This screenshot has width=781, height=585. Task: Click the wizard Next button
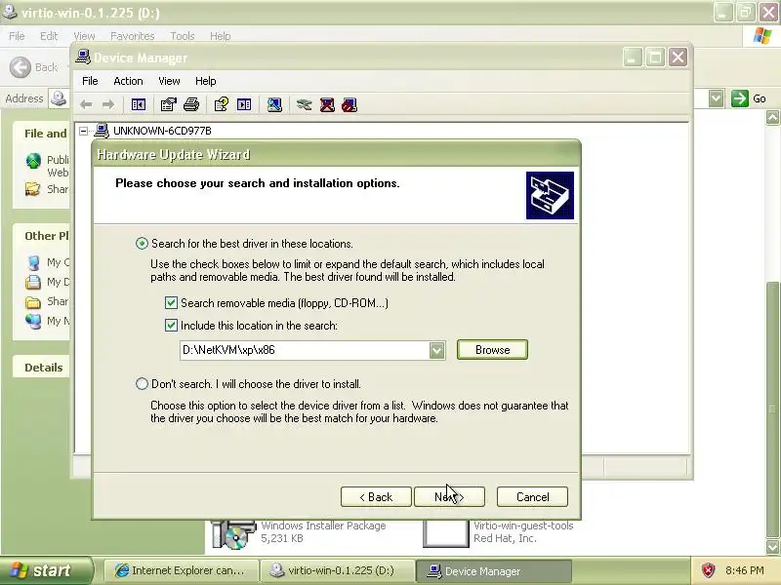(449, 497)
